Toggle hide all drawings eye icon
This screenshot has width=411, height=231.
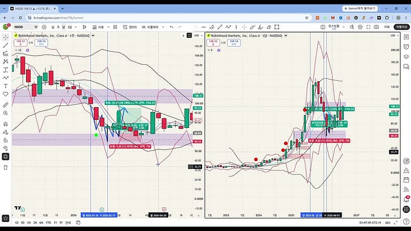[6, 148]
